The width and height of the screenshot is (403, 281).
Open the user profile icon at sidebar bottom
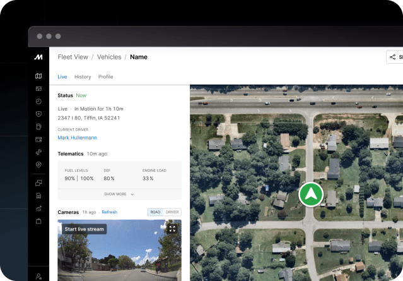[38, 276]
